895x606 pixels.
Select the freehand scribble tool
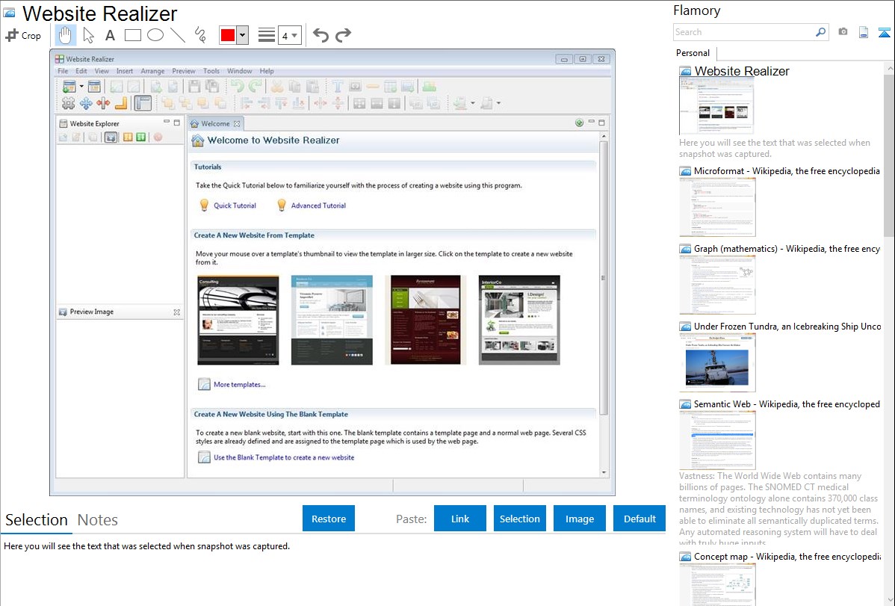pyautogui.click(x=200, y=35)
